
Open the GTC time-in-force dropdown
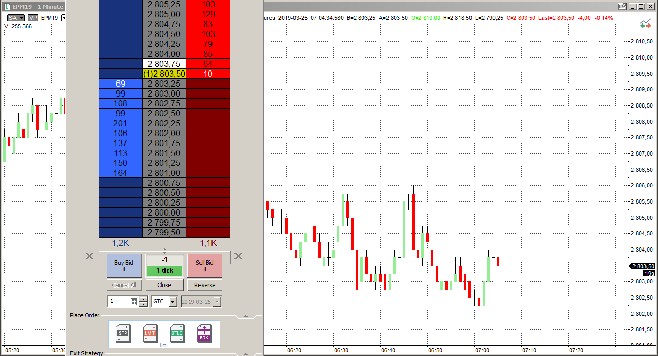pyautogui.click(x=172, y=301)
